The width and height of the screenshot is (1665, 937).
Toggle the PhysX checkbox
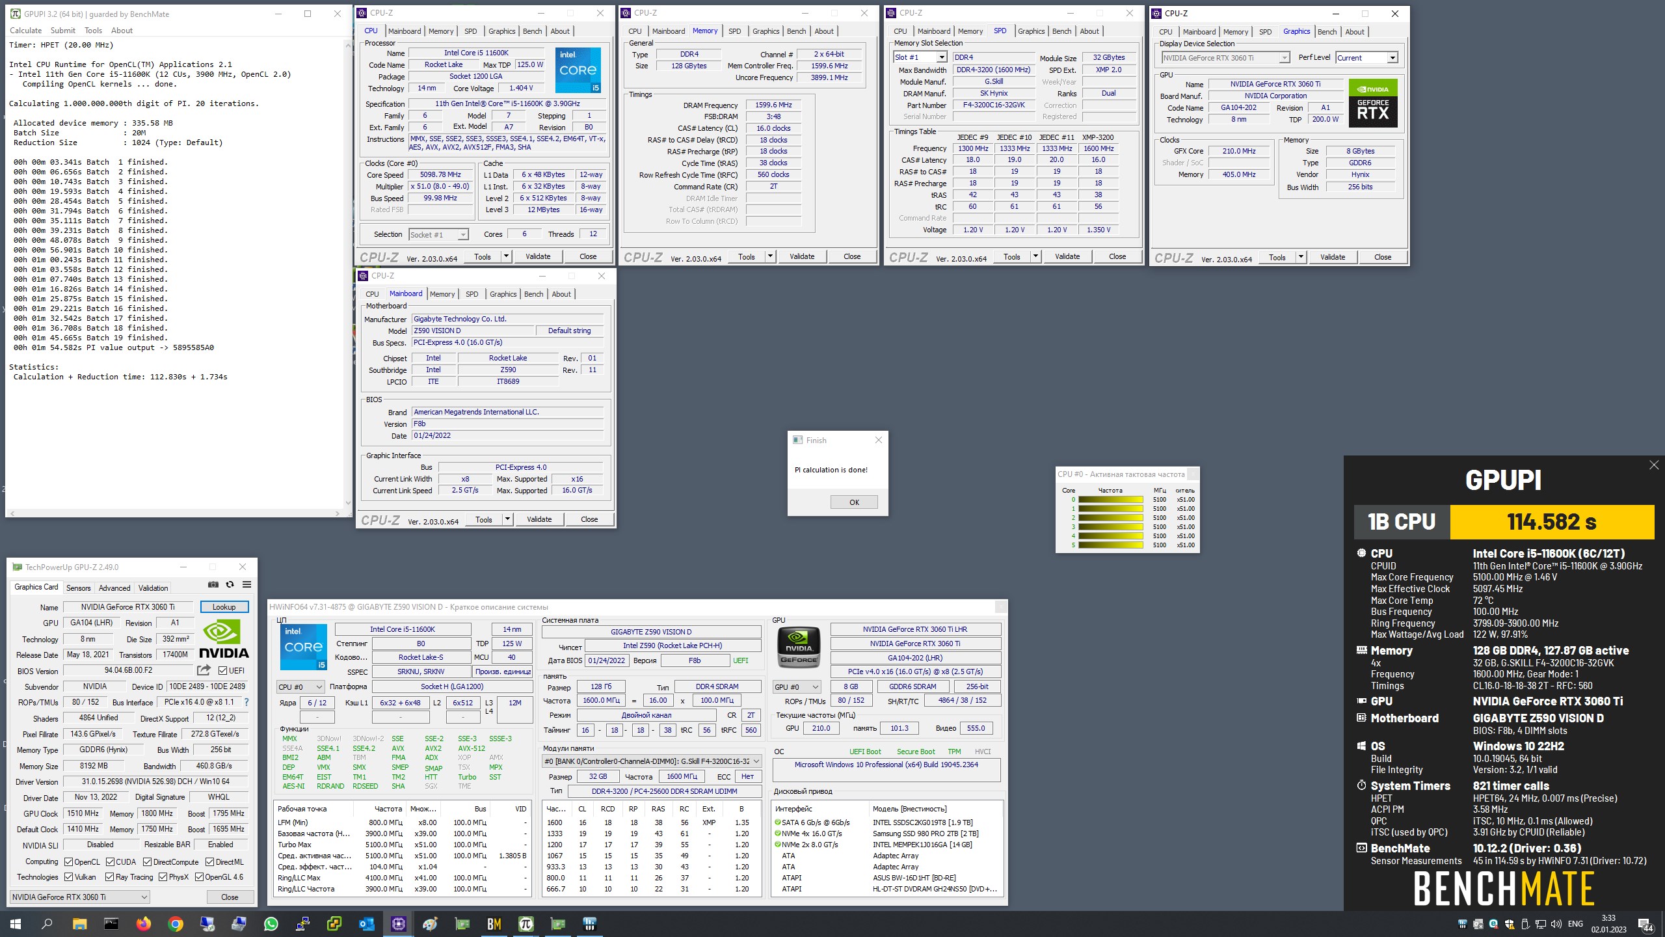click(163, 877)
